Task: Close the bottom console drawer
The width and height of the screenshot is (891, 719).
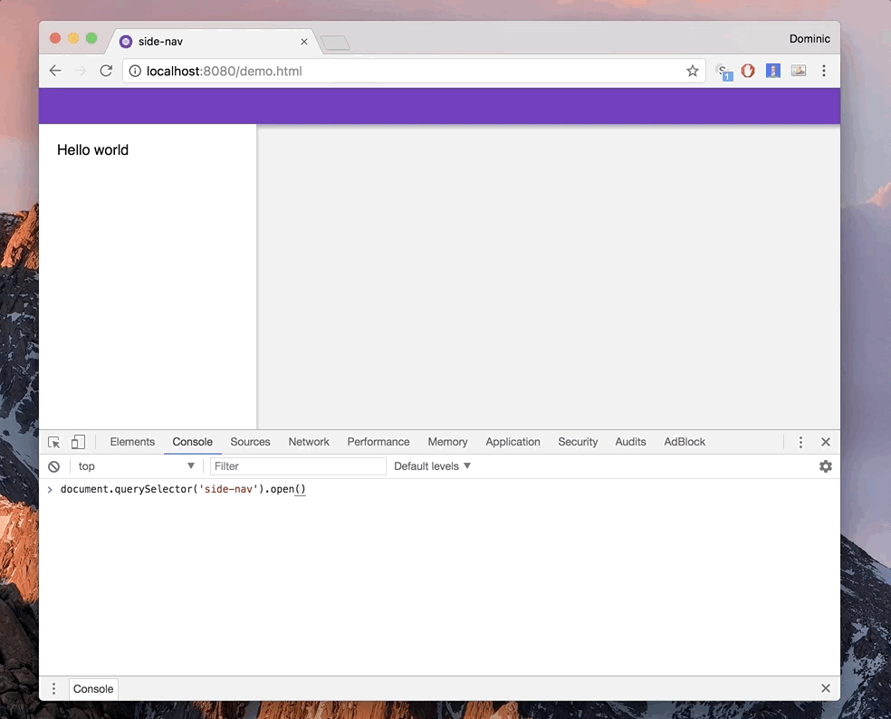Action: [825, 688]
